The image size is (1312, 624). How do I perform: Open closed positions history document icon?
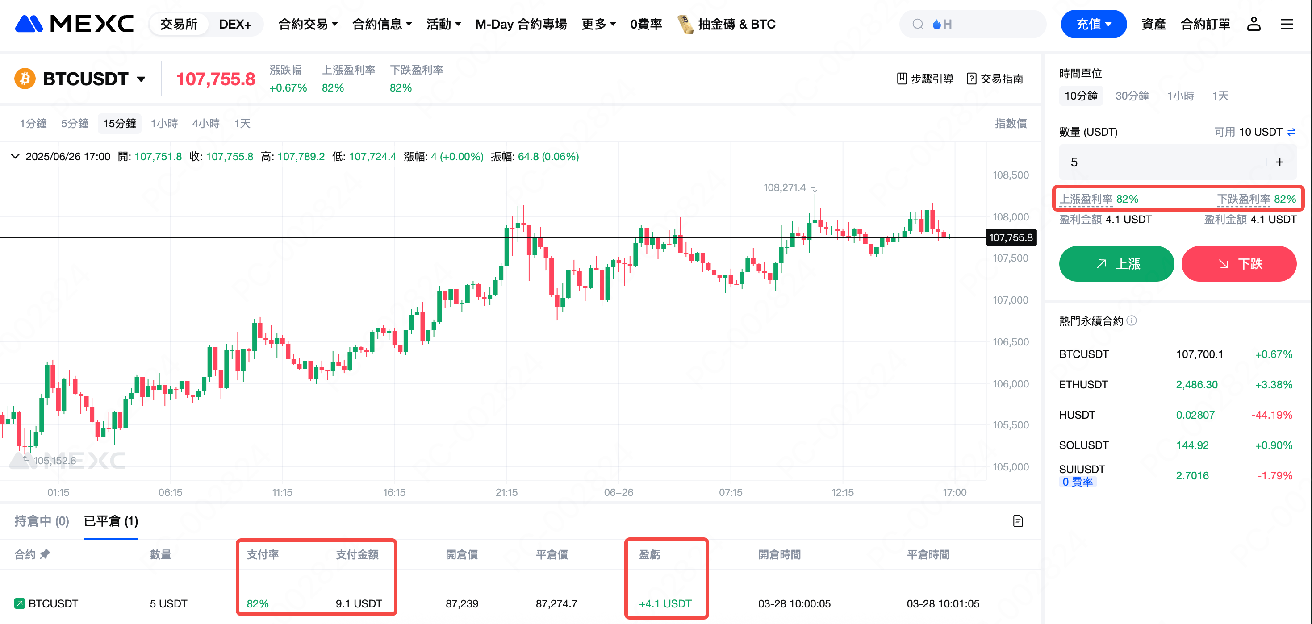[1018, 521]
